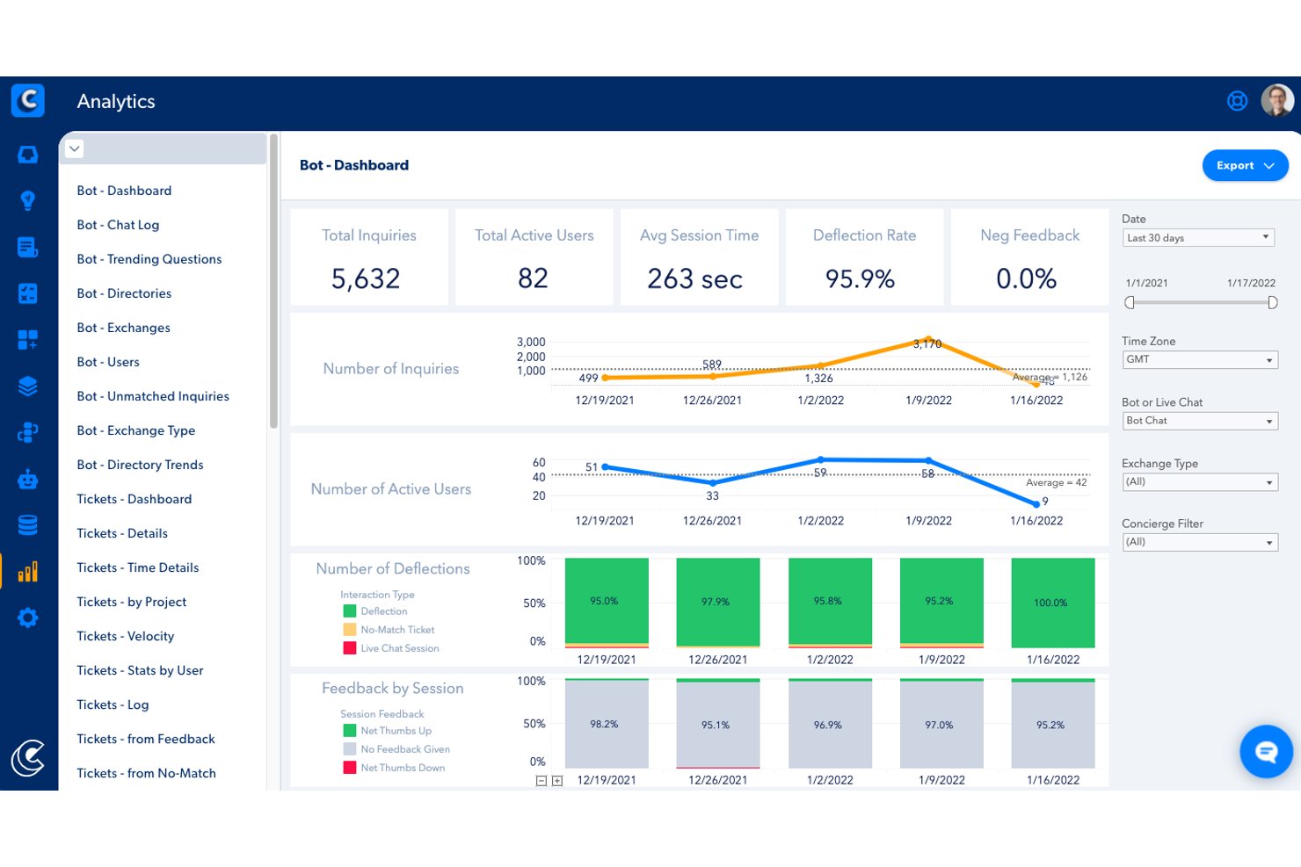Click the plus expand icon below Feedback chart

pyautogui.click(x=557, y=781)
